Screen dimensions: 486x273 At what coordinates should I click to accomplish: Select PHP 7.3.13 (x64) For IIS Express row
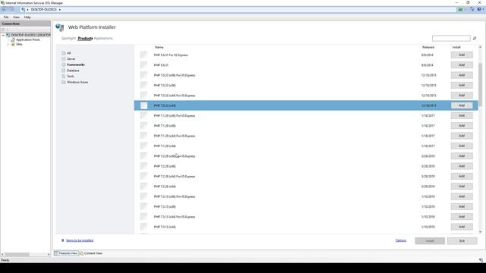coord(306,217)
